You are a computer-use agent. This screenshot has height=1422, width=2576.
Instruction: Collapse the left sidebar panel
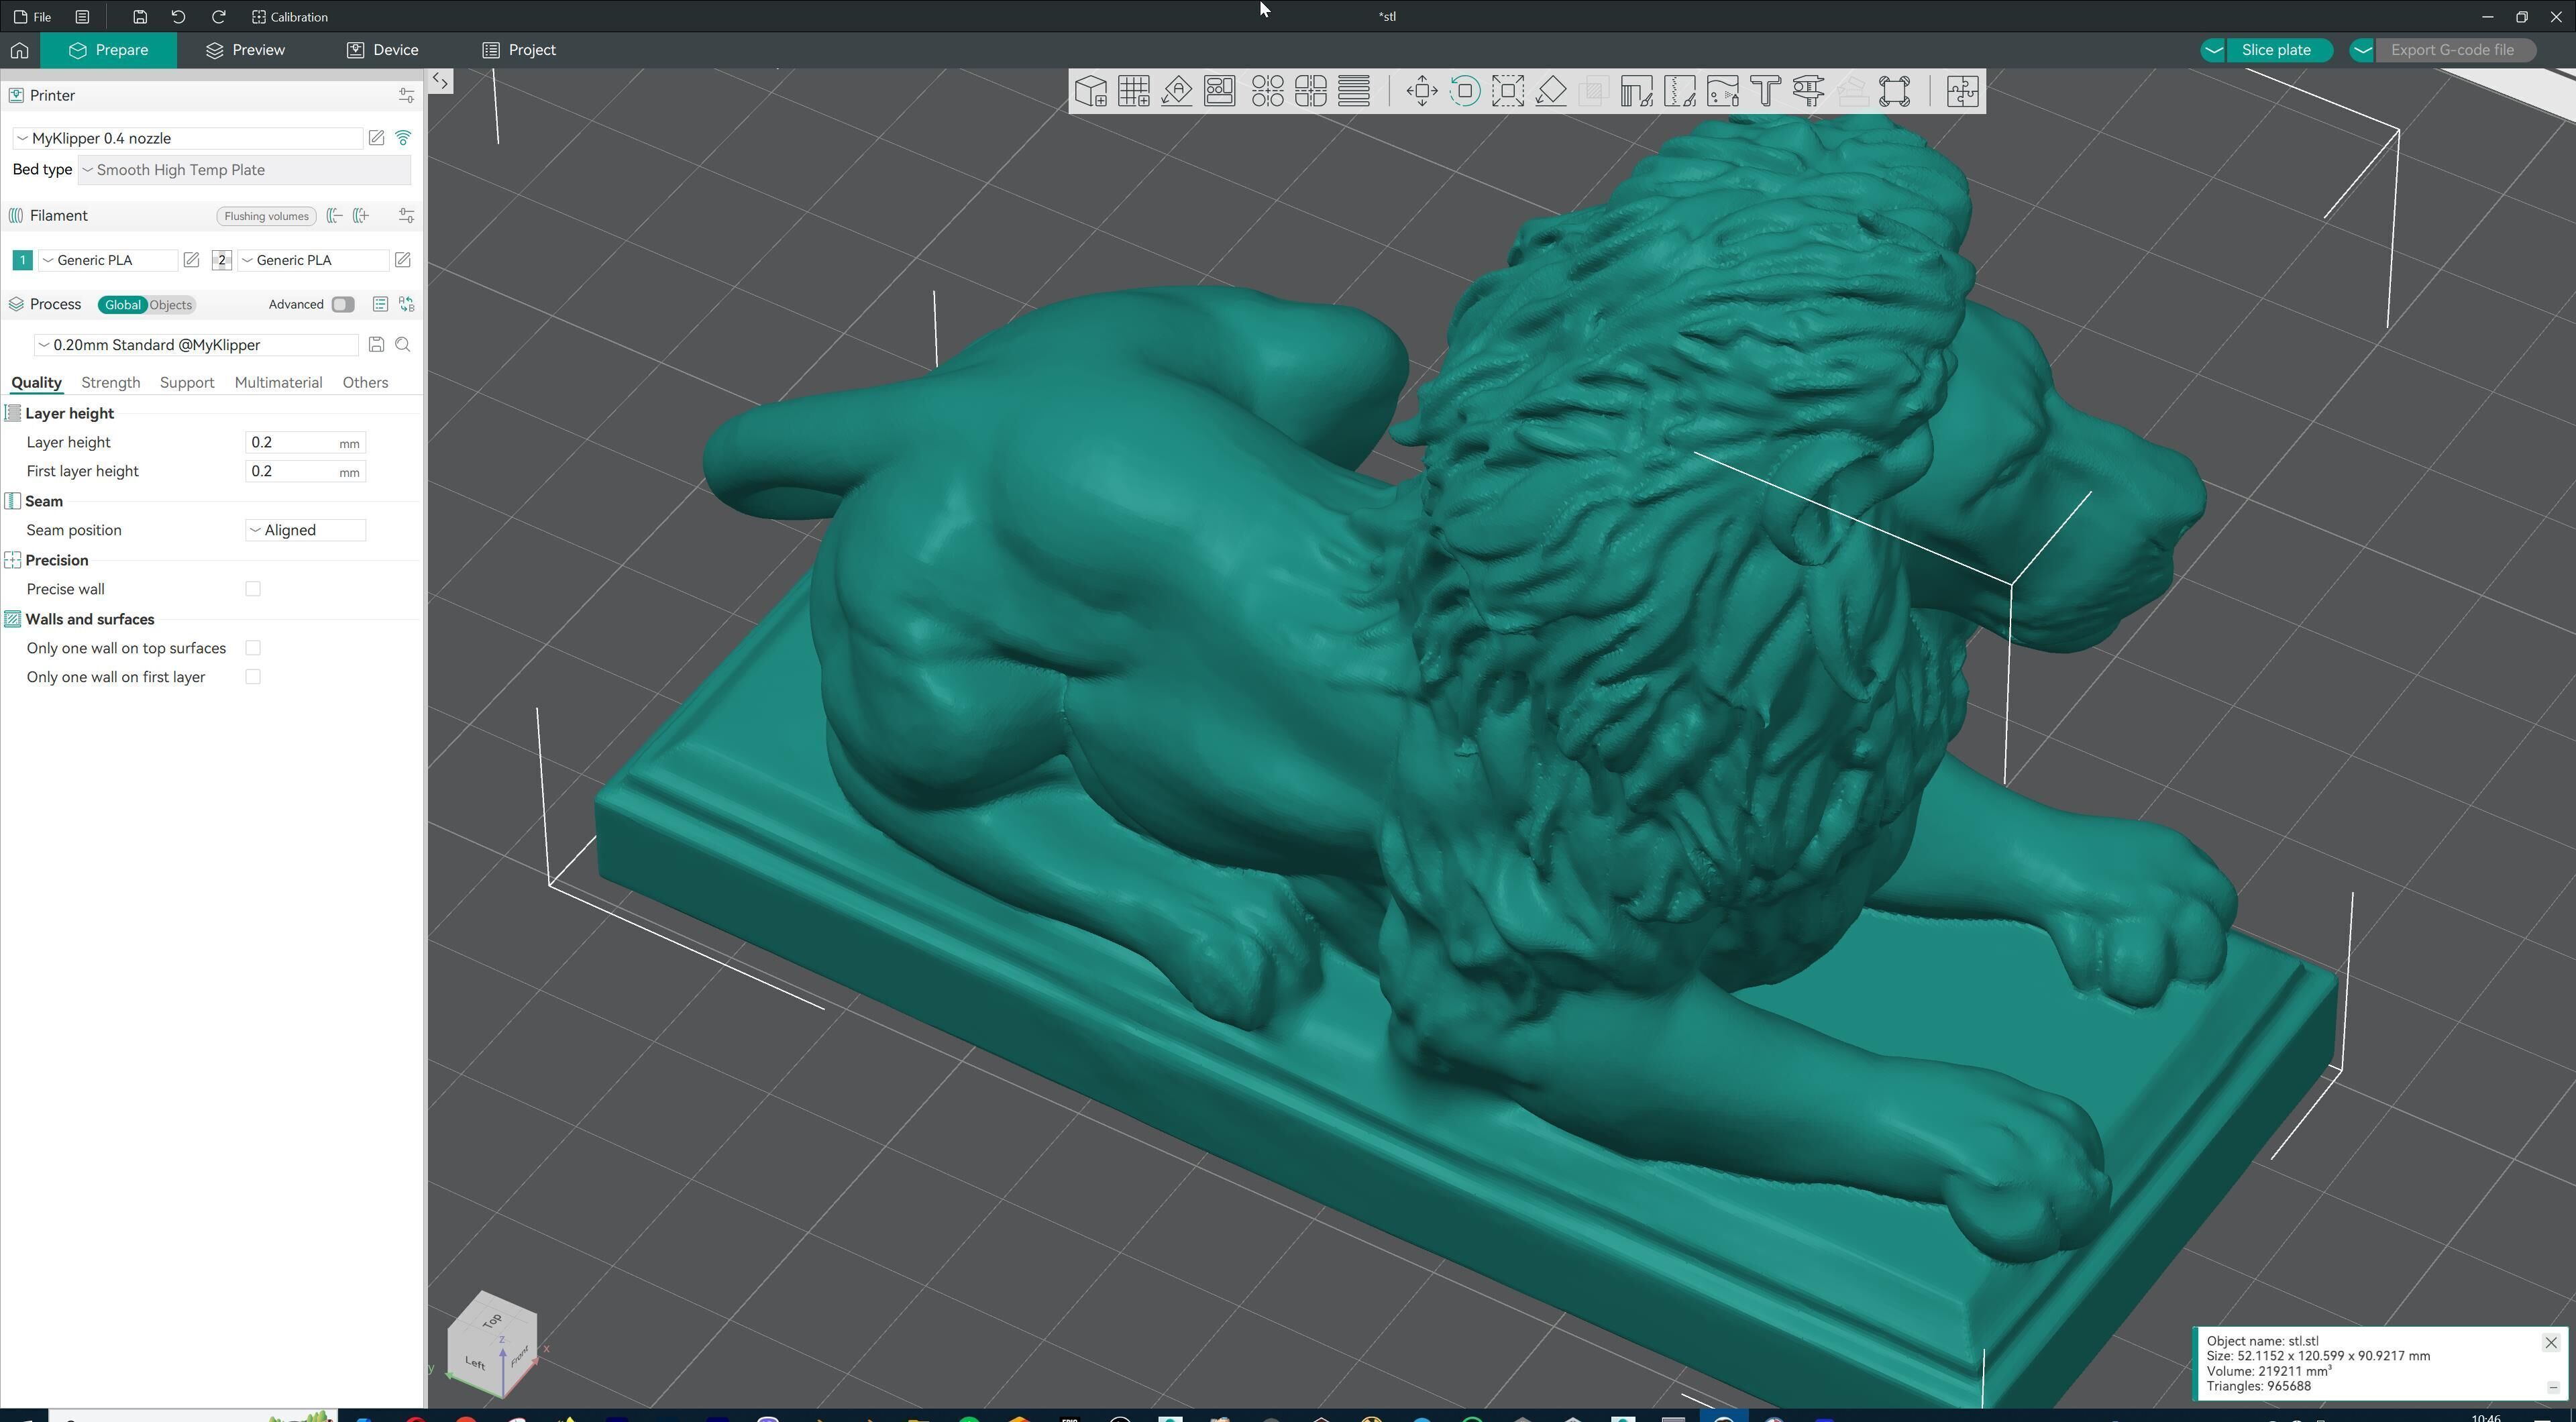tap(440, 81)
